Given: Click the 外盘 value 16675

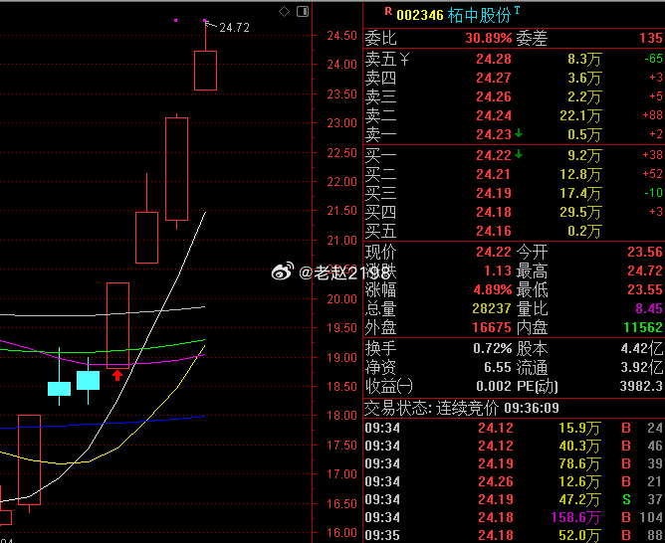Looking at the screenshot, I should pyautogui.click(x=492, y=327).
